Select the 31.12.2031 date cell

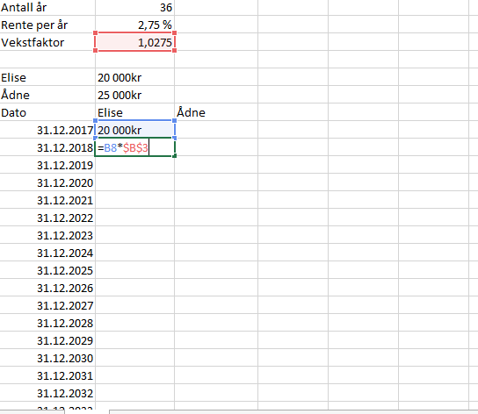tap(47, 375)
